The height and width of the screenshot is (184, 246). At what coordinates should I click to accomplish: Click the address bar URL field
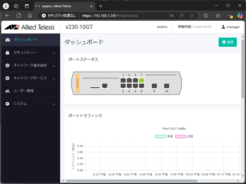[123, 16]
